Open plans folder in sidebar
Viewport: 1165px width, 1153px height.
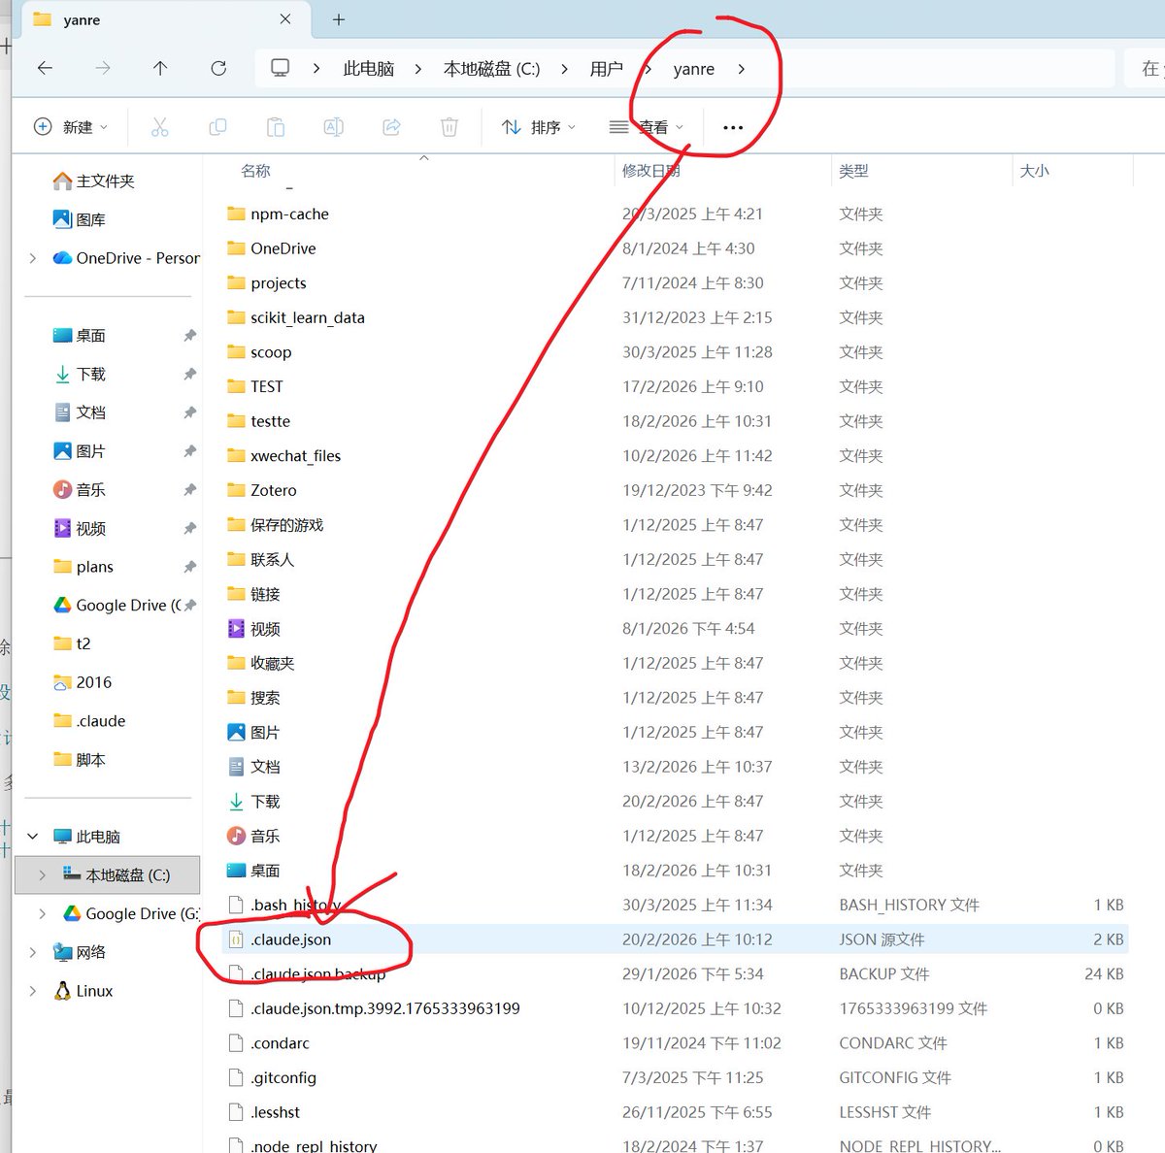coord(83,567)
